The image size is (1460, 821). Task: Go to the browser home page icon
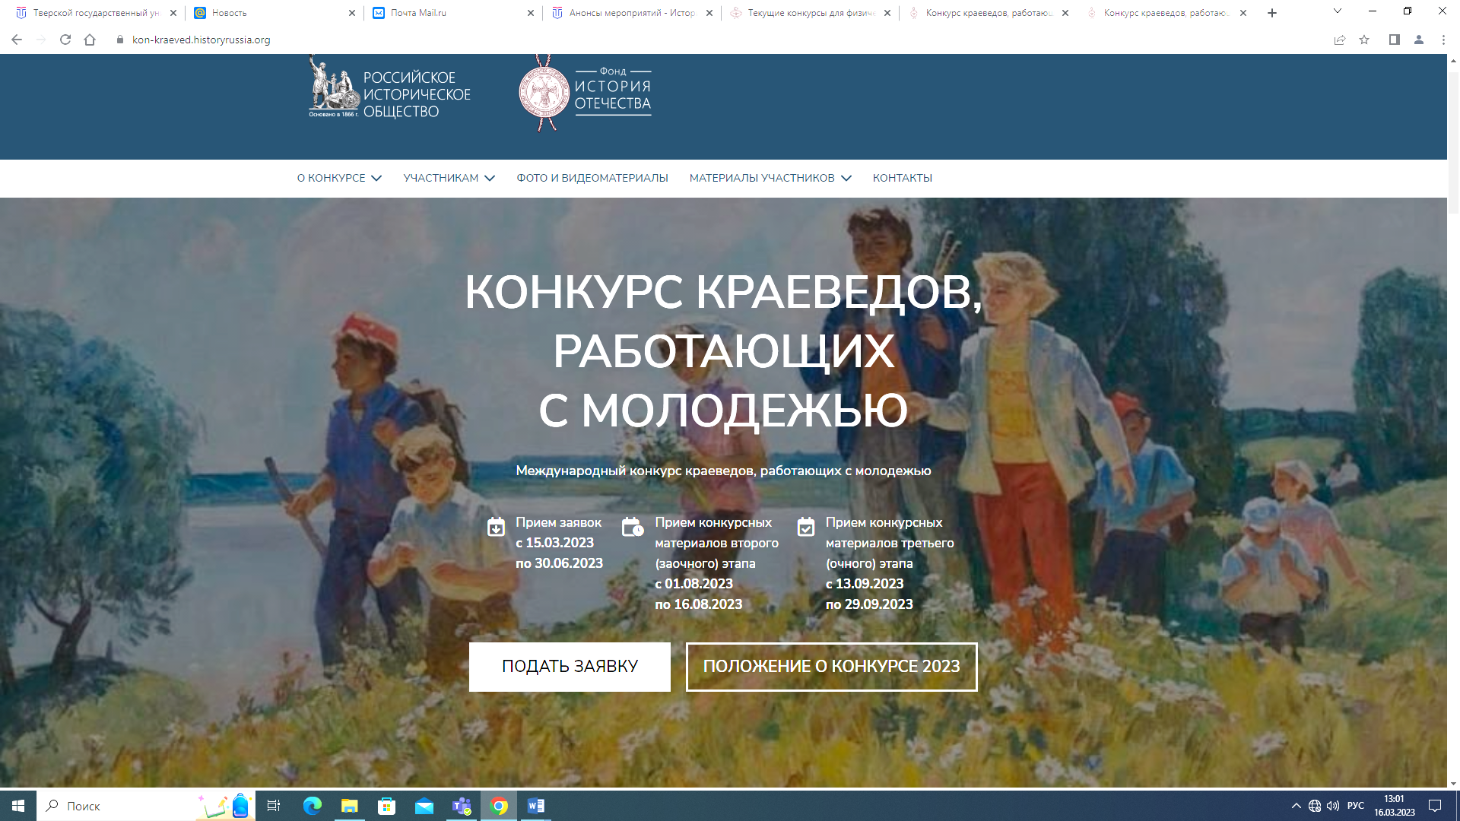click(x=90, y=40)
